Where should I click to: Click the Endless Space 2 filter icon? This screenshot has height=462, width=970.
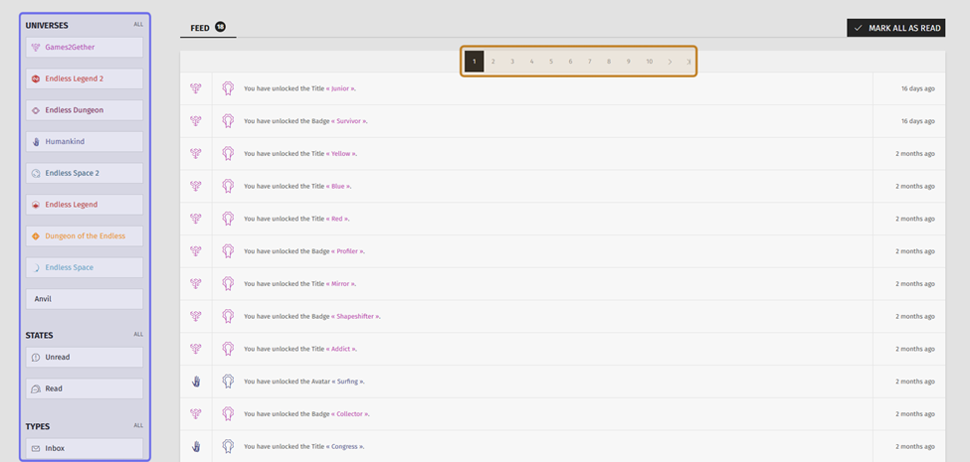pyautogui.click(x=36, y=173)
